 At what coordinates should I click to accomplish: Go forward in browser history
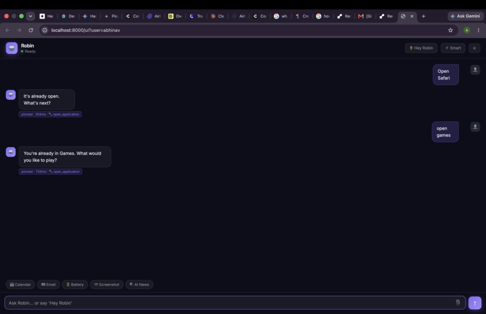(19, 30)
